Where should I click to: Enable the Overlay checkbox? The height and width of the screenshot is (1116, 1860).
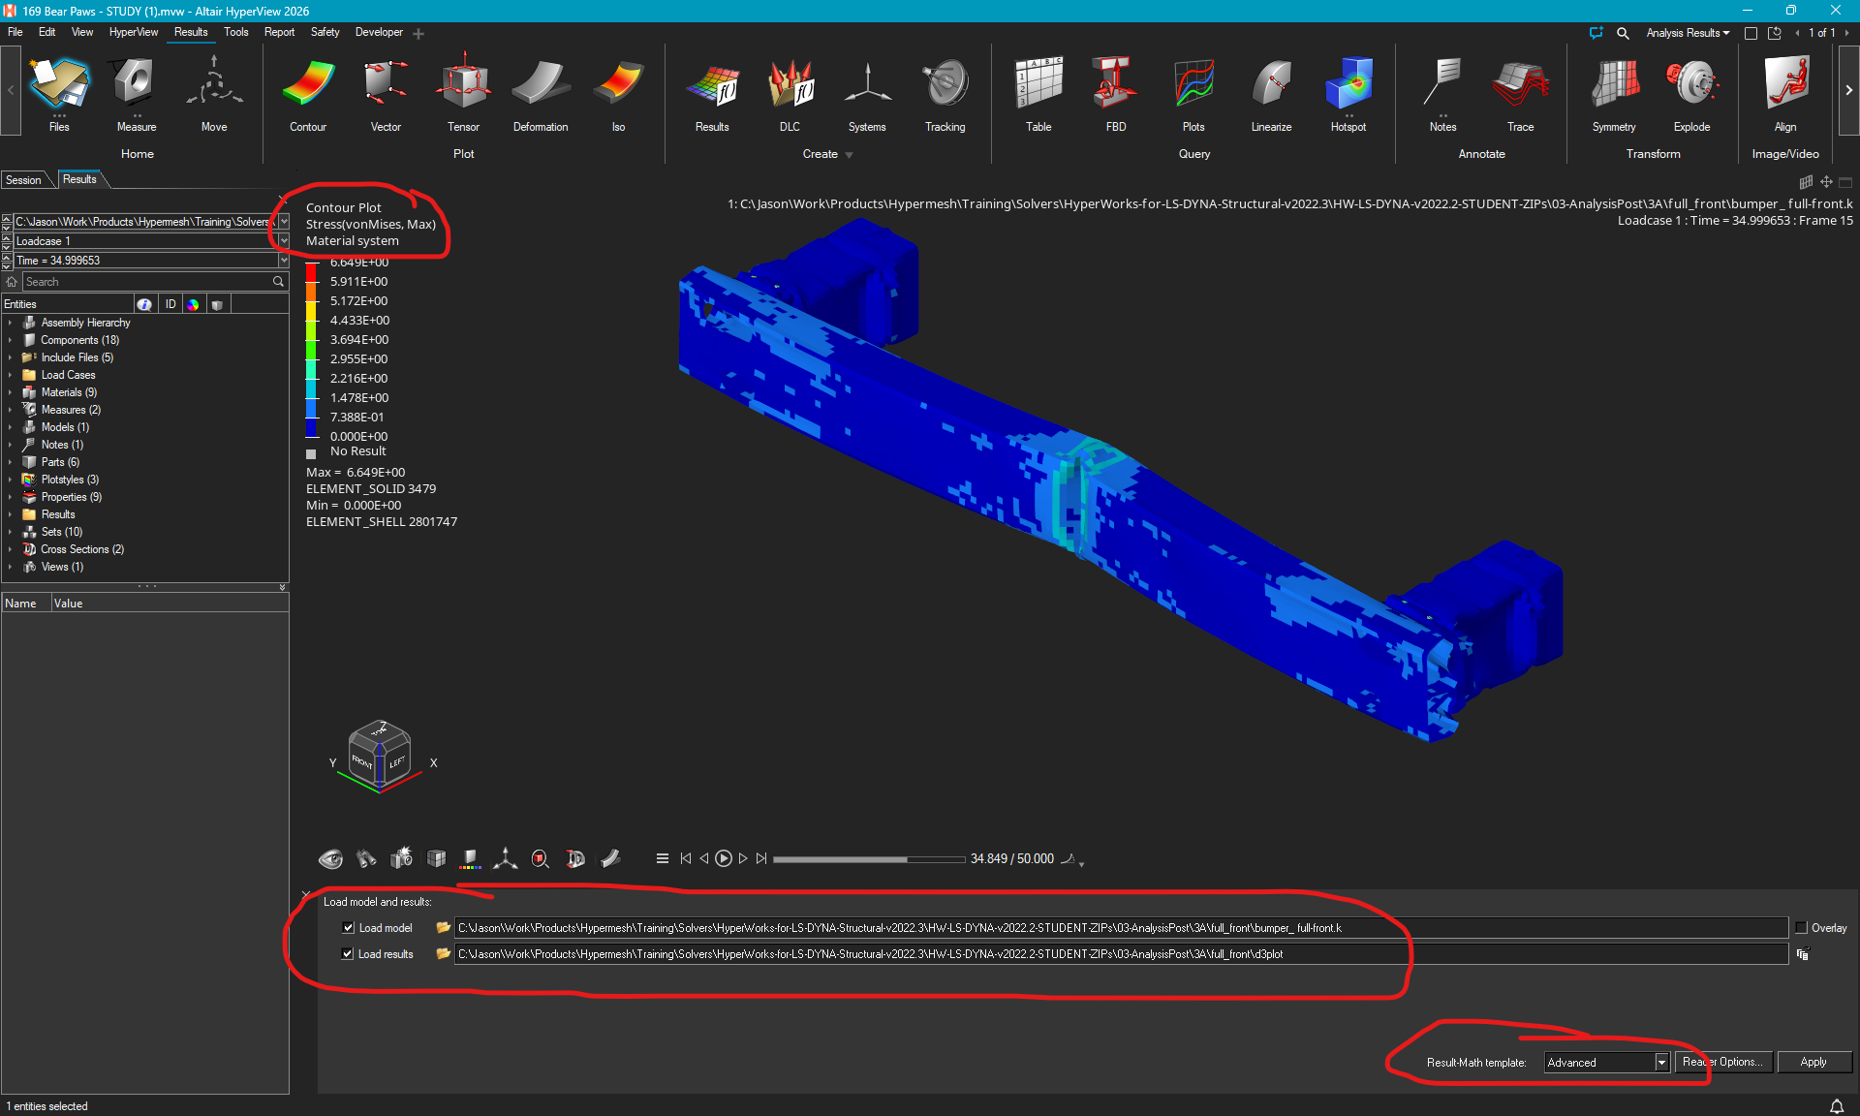[1801, 927]
